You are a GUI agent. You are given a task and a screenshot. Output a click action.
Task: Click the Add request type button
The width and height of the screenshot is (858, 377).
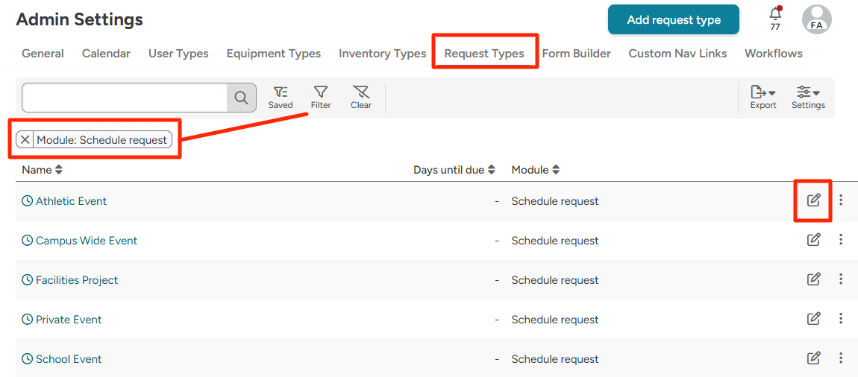(673, 20)
